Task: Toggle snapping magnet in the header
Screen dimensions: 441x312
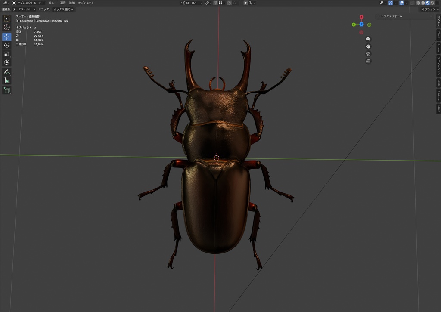Action: pos(215,3)
